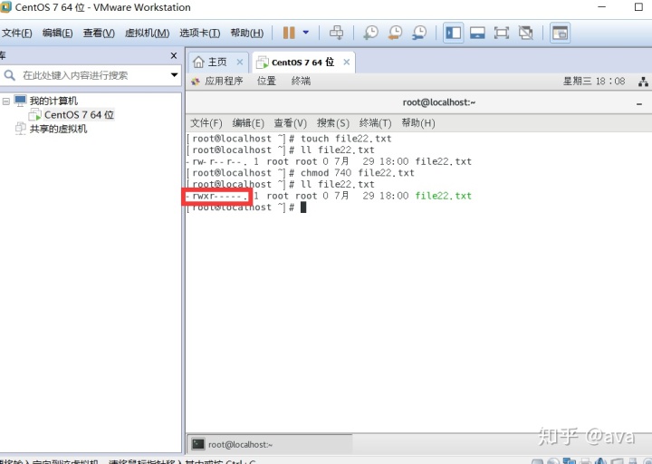Screen dimensions: 652x464
Task: Toggle the library sidebar view icon
Action: (x=453, y=33)
